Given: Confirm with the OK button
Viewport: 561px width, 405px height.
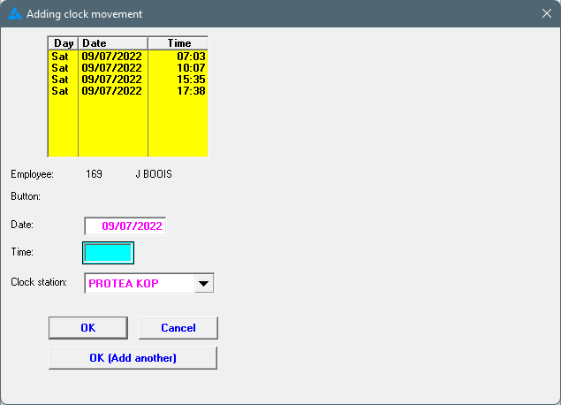Looking at the screenshot, I should click(x=88, y=328).
